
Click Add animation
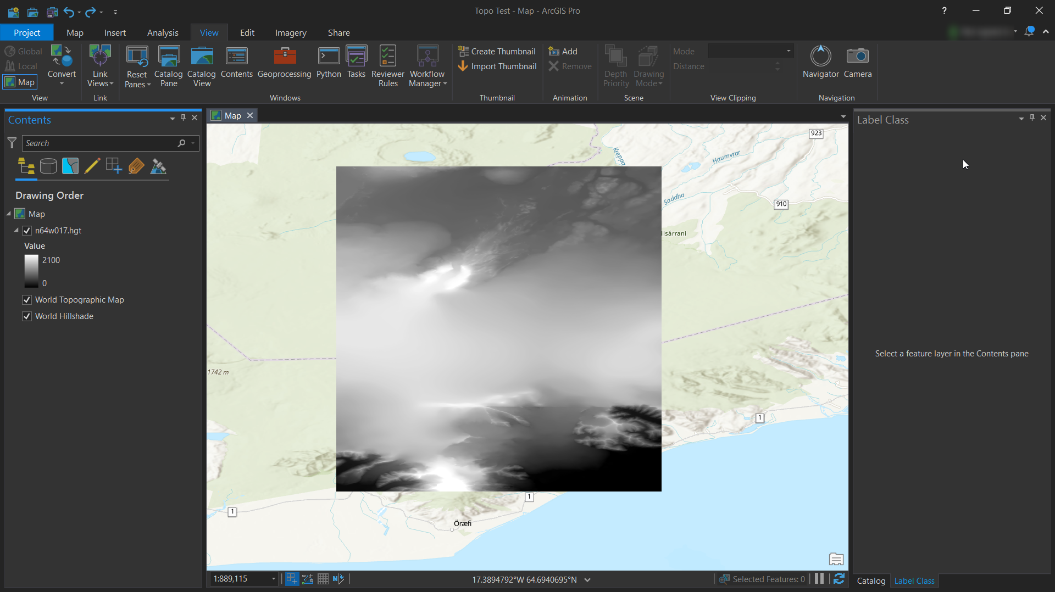click(563, 51)
